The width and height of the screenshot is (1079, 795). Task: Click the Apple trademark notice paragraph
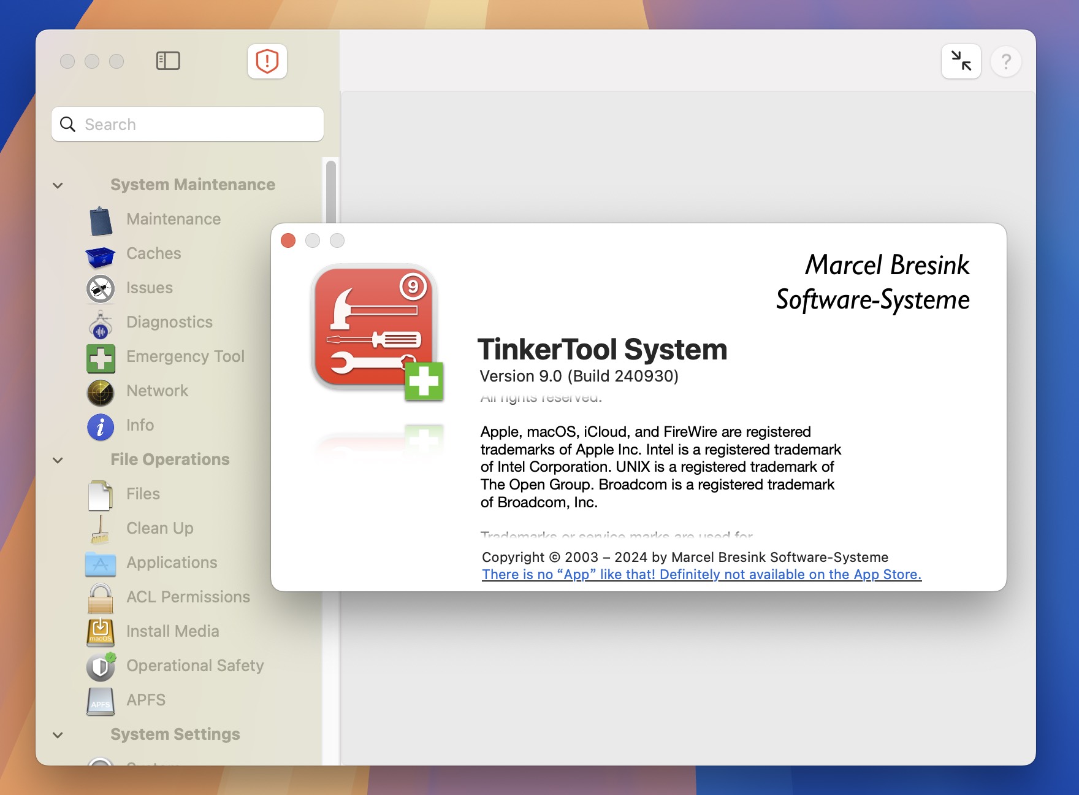tap(661, 467)
